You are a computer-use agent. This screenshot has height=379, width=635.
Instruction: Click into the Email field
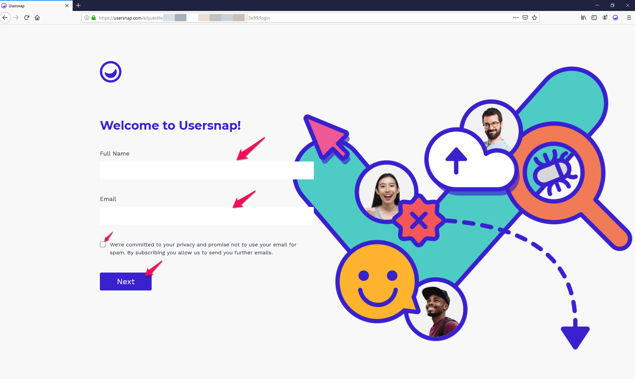(x=207, y=216)
